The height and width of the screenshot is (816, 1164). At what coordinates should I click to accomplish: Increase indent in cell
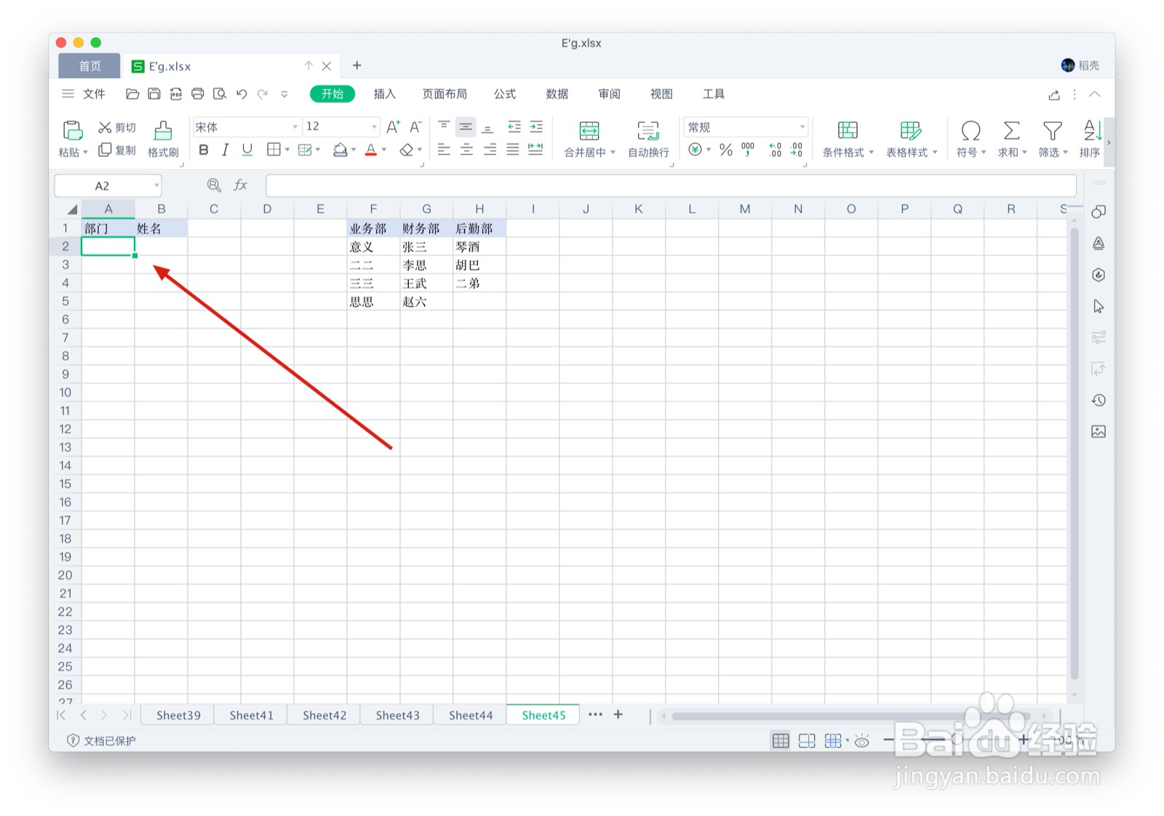pos(536,127)
